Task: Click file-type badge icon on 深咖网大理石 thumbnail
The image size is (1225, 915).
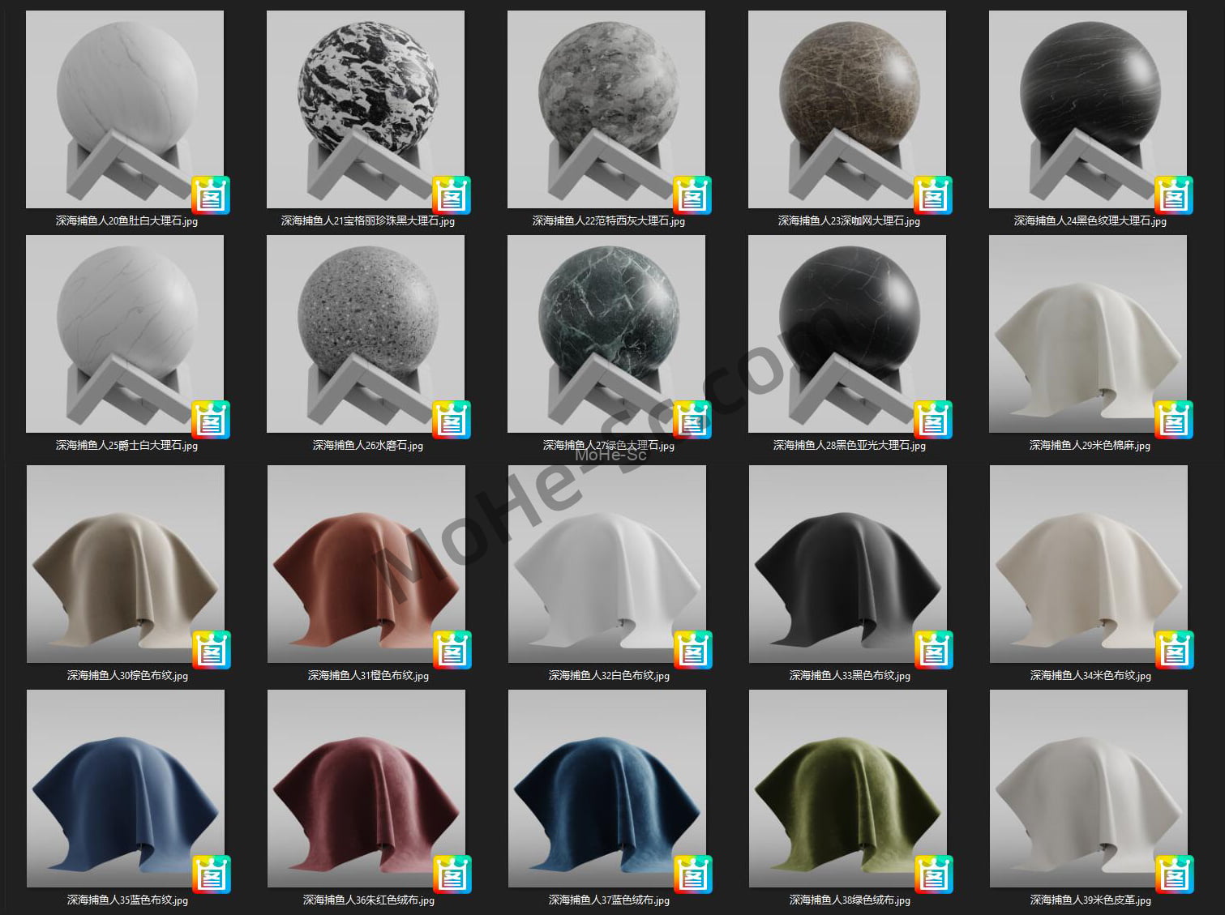Action: 933,195
